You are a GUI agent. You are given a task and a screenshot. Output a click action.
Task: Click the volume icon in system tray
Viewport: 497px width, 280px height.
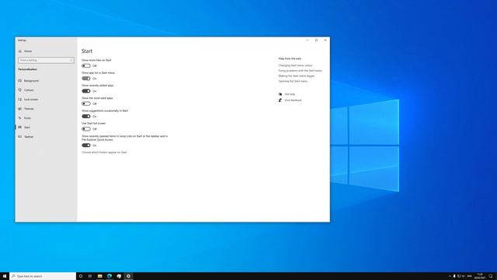[464, 276]
